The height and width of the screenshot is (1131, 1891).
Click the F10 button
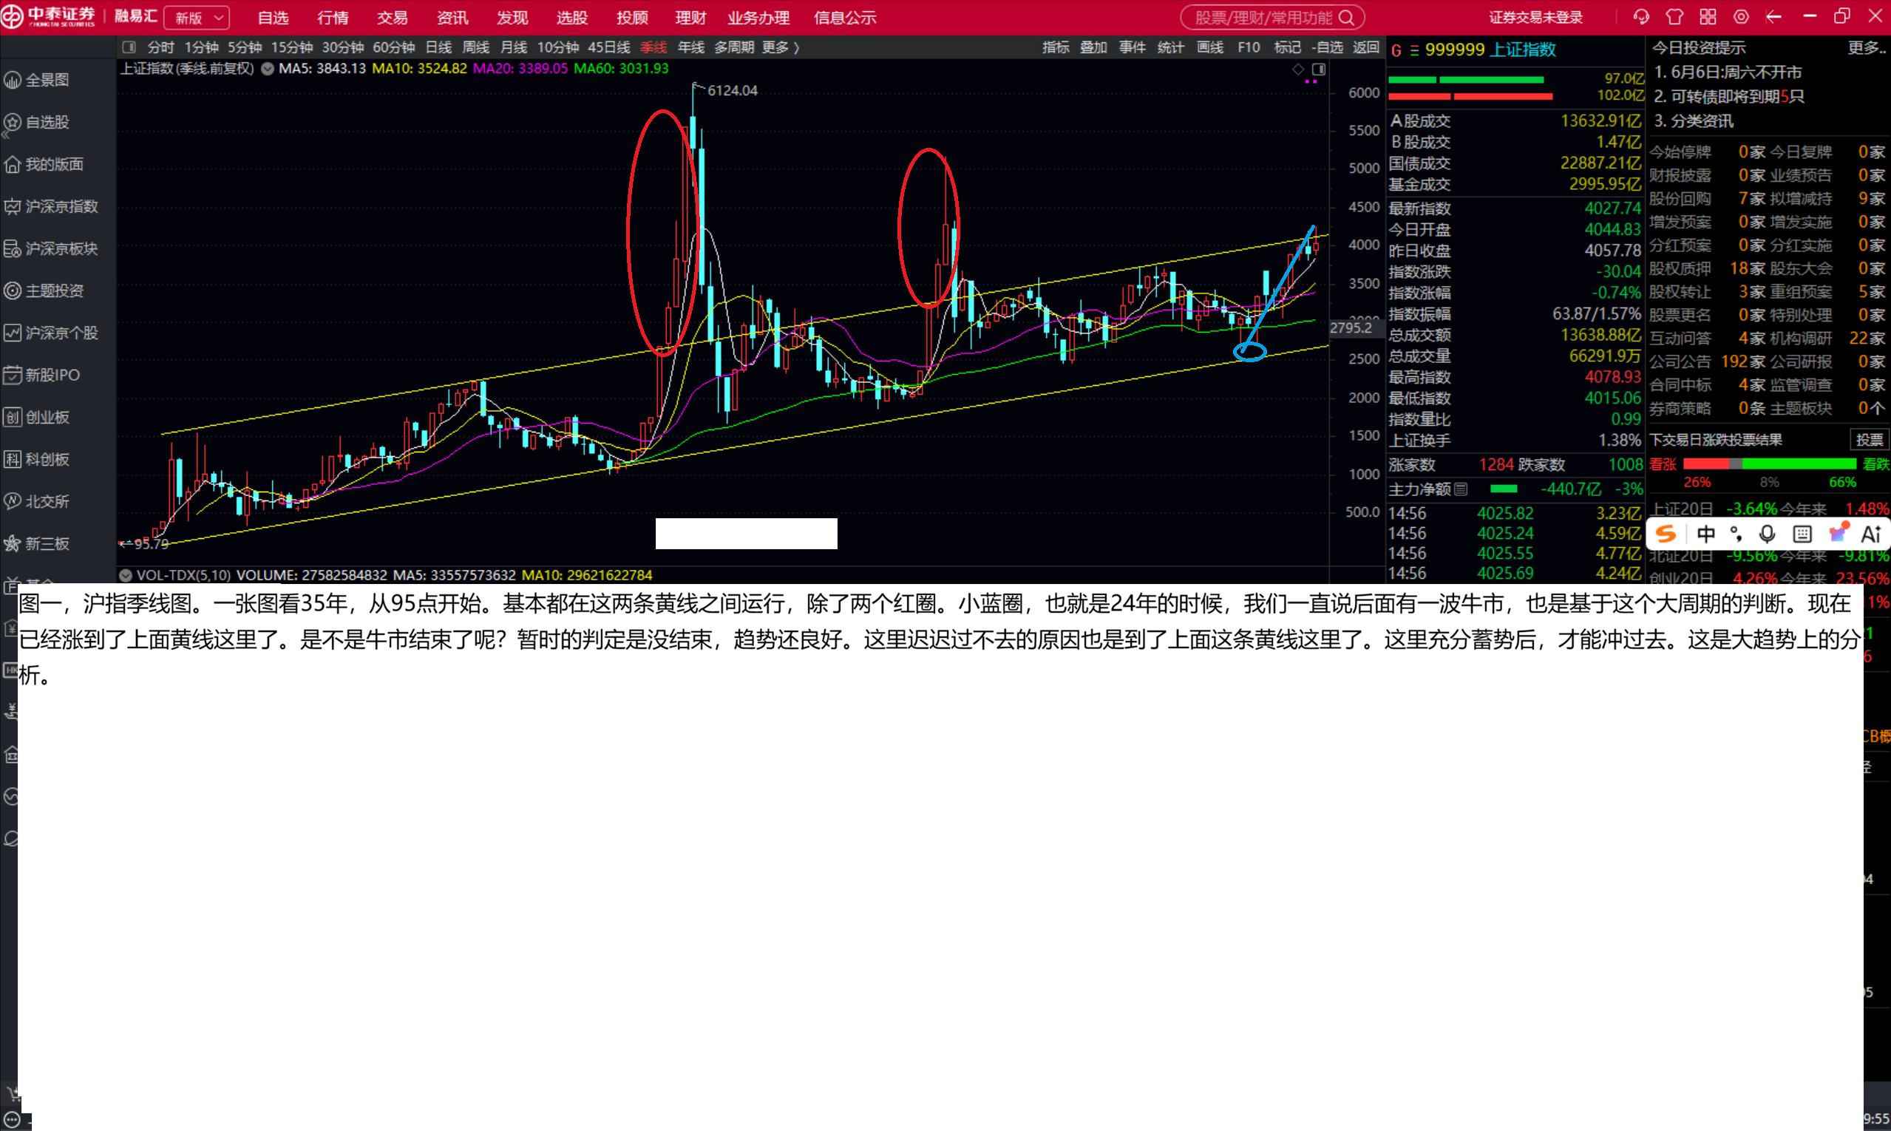[1249, 47]
